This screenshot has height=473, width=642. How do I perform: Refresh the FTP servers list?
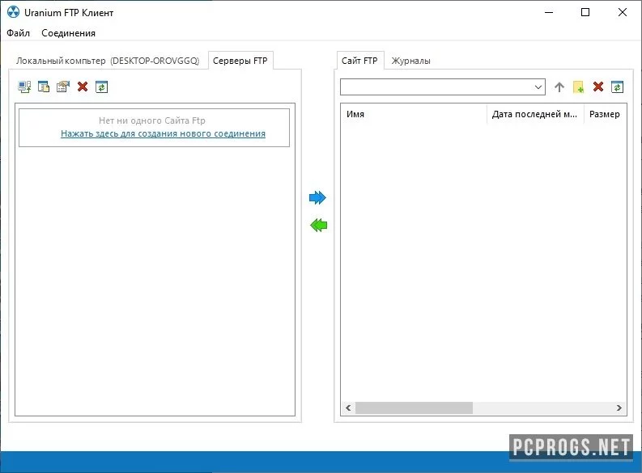coord(101,87)
